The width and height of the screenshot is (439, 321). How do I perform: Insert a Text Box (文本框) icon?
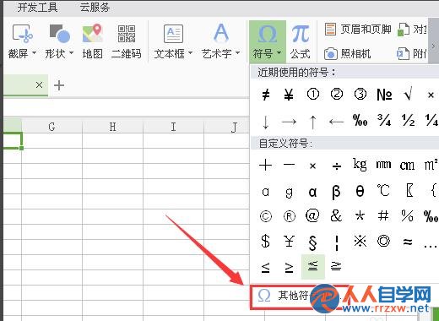point(173,34)
